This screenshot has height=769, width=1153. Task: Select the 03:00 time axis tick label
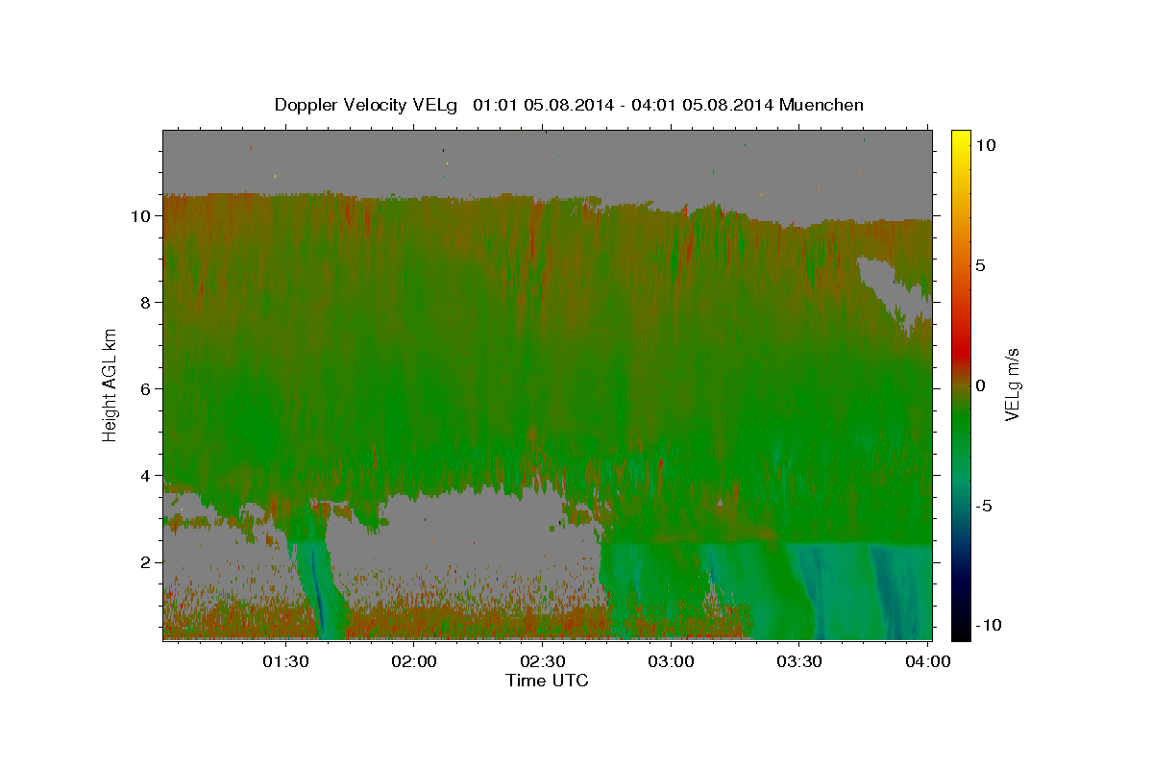point(672,661)
